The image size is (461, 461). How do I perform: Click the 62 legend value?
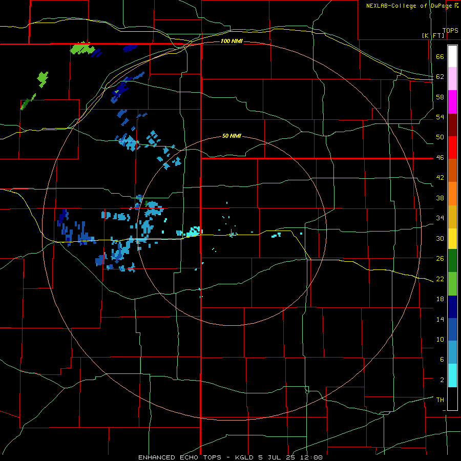coord(440,77)
